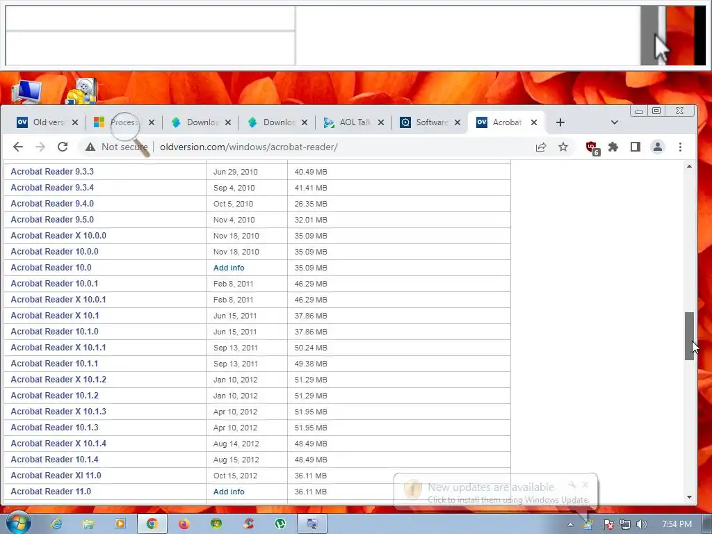Image resolution: width=712 pixels, height=534 pixels.
Task: Open Acrobat Reader X 10.1.2 link
Action: (x=58, y=379)
